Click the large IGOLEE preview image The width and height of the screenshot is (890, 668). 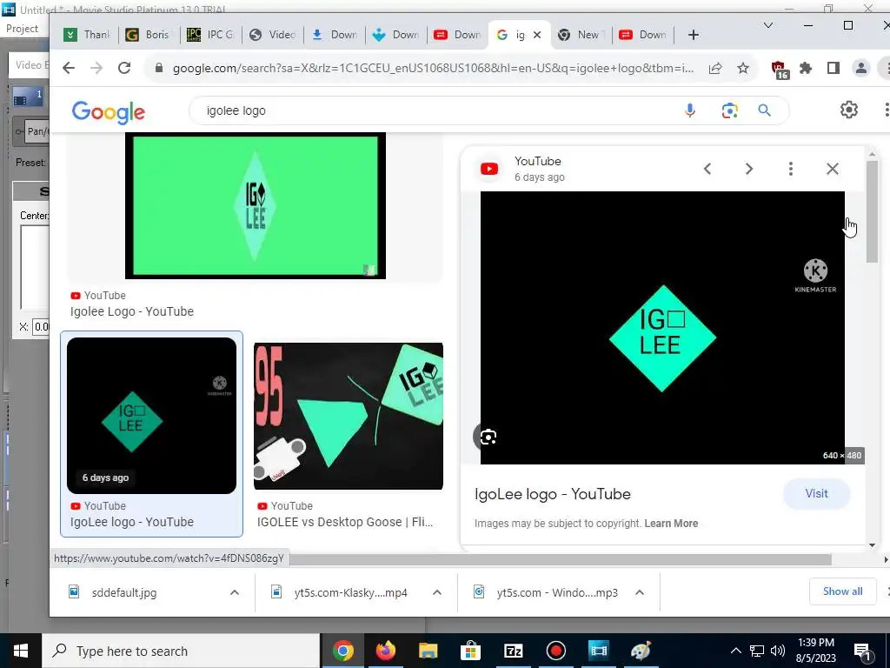pos(662,328)
